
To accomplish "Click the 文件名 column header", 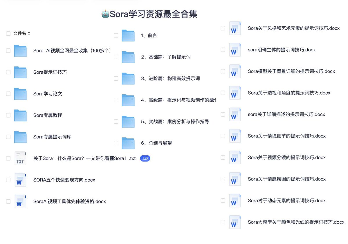I will tap(19, 33).
